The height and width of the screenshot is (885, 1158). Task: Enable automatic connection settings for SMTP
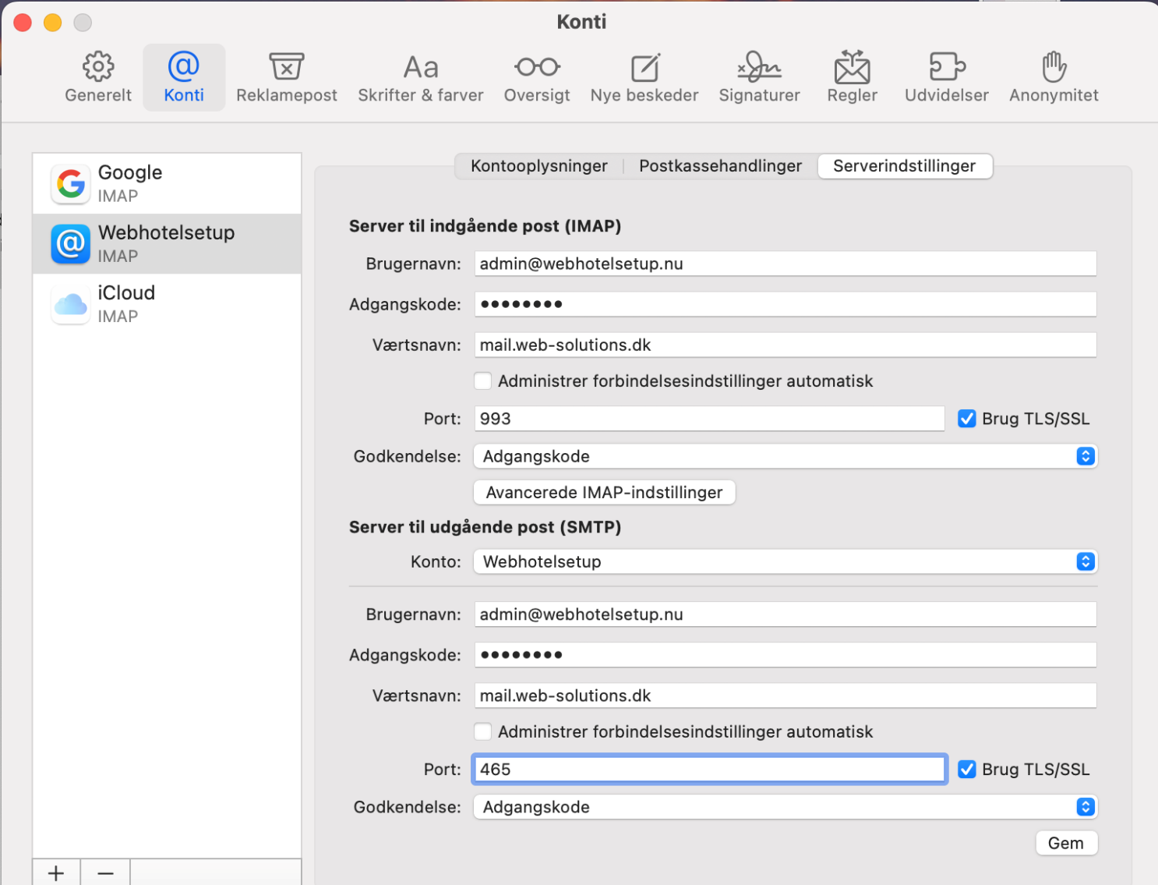click(483, 732)
